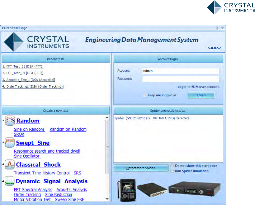The width and height of the screenshot is (255, 205).
Task: Select Acoustic Analysis link
Action: tap(72, 190)
